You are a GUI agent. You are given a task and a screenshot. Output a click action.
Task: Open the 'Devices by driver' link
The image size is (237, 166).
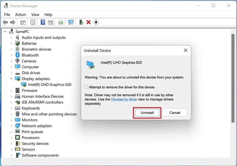pyautogui.click(x=124, y=99)
